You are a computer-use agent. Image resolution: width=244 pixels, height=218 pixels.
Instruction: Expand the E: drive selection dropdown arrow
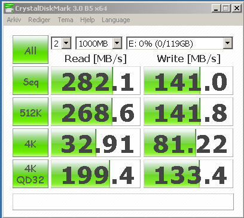[x=227, y=43]
